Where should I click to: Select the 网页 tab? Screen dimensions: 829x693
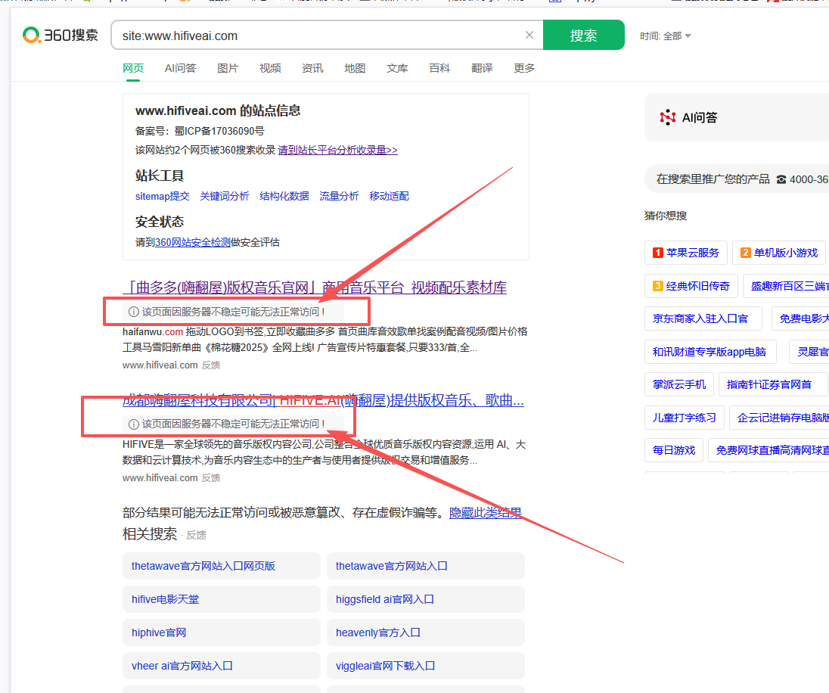(x=133, y=68)
